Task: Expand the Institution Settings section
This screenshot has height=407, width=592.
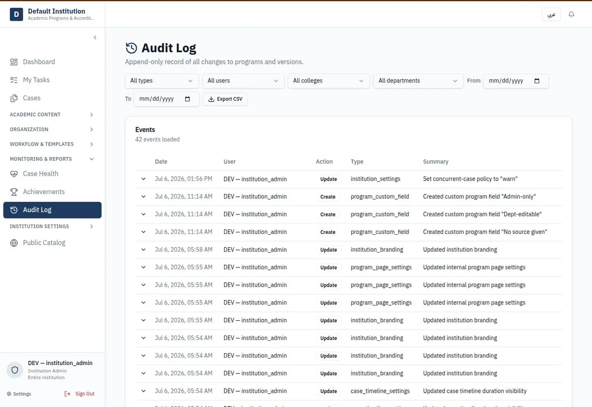Action: tap(52, 226)
